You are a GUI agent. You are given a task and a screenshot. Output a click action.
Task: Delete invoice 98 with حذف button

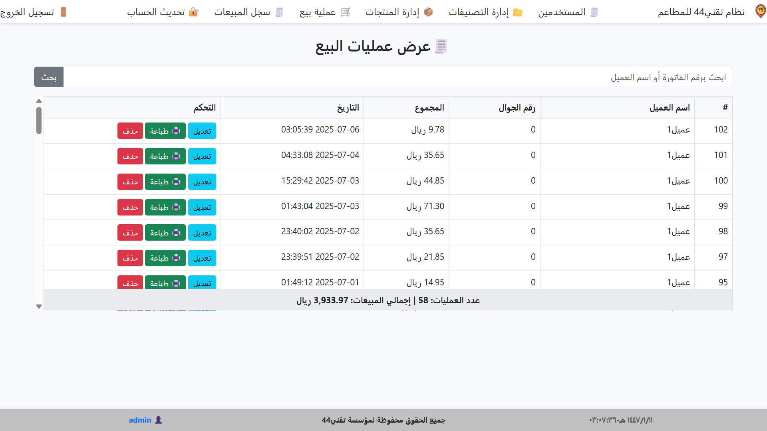pos(130,233)
